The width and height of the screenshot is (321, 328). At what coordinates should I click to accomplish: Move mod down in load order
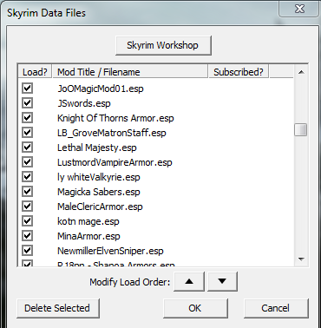pyautogui.click(x=222, y=281)
